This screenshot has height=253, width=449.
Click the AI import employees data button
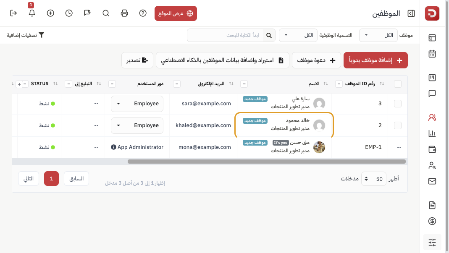223,60
